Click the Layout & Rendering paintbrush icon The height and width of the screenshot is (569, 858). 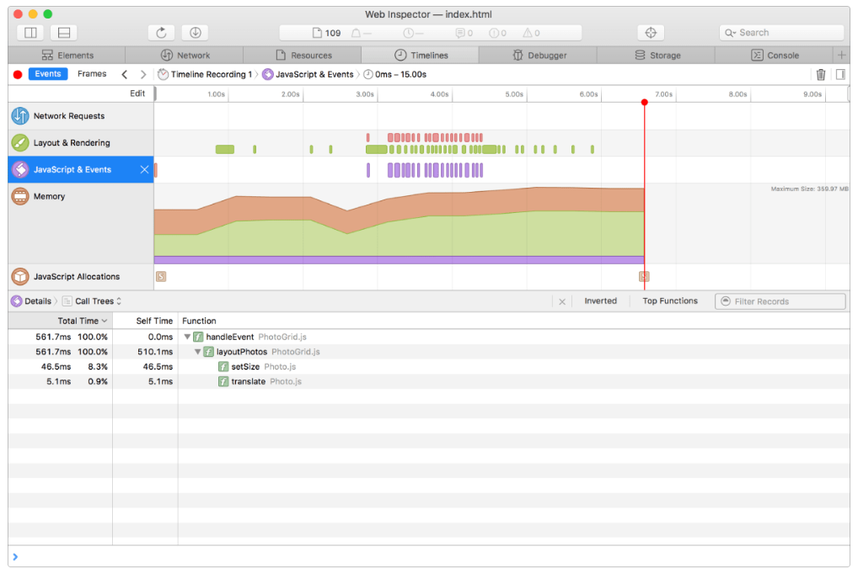tap(20, 142)
